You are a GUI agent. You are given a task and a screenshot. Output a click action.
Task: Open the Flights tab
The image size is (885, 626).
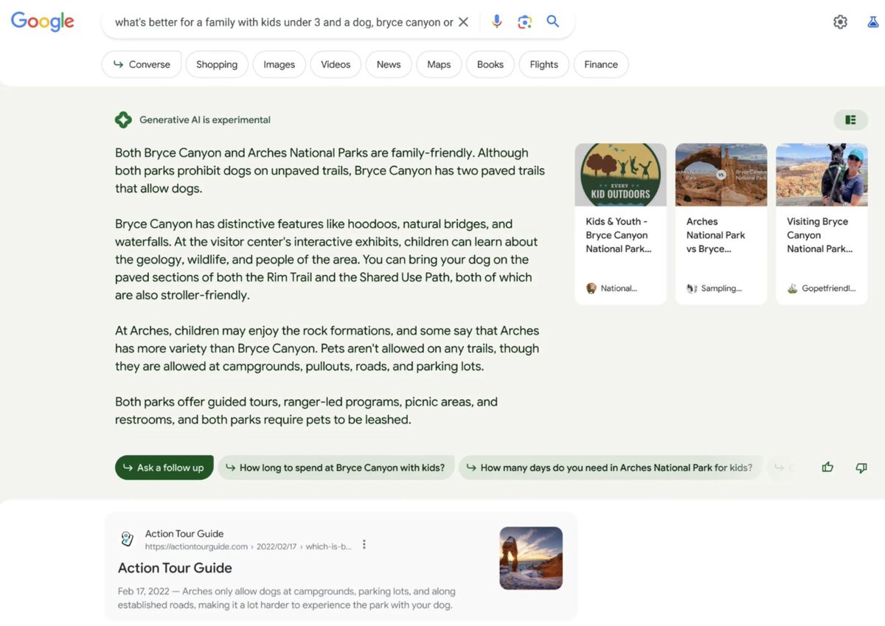pos(544,64)
